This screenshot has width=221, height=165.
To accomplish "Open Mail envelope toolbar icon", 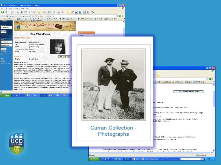I will pyautogui.click(x=54, y=12).
